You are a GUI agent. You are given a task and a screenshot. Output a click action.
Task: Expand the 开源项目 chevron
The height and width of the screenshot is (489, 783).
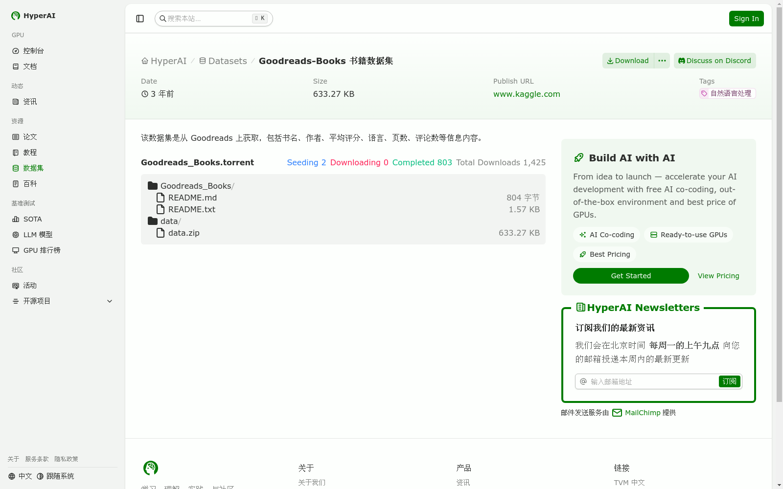coord(110,301)
